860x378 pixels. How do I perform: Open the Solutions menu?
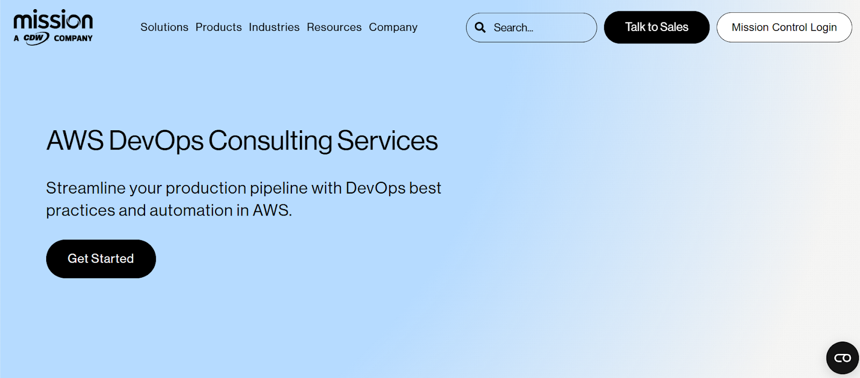click(164, 27)
